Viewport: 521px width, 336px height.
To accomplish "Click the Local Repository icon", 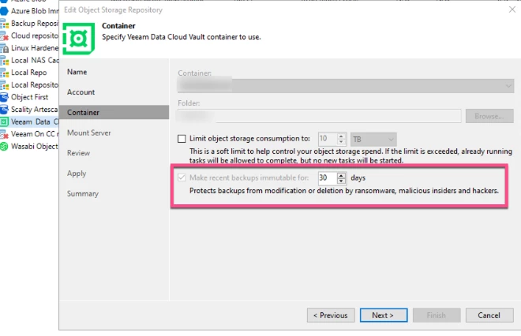I will pos(4,85).
